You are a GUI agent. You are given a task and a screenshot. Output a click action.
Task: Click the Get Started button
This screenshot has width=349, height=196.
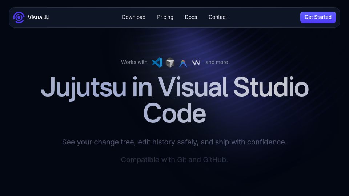coord(318,17)
